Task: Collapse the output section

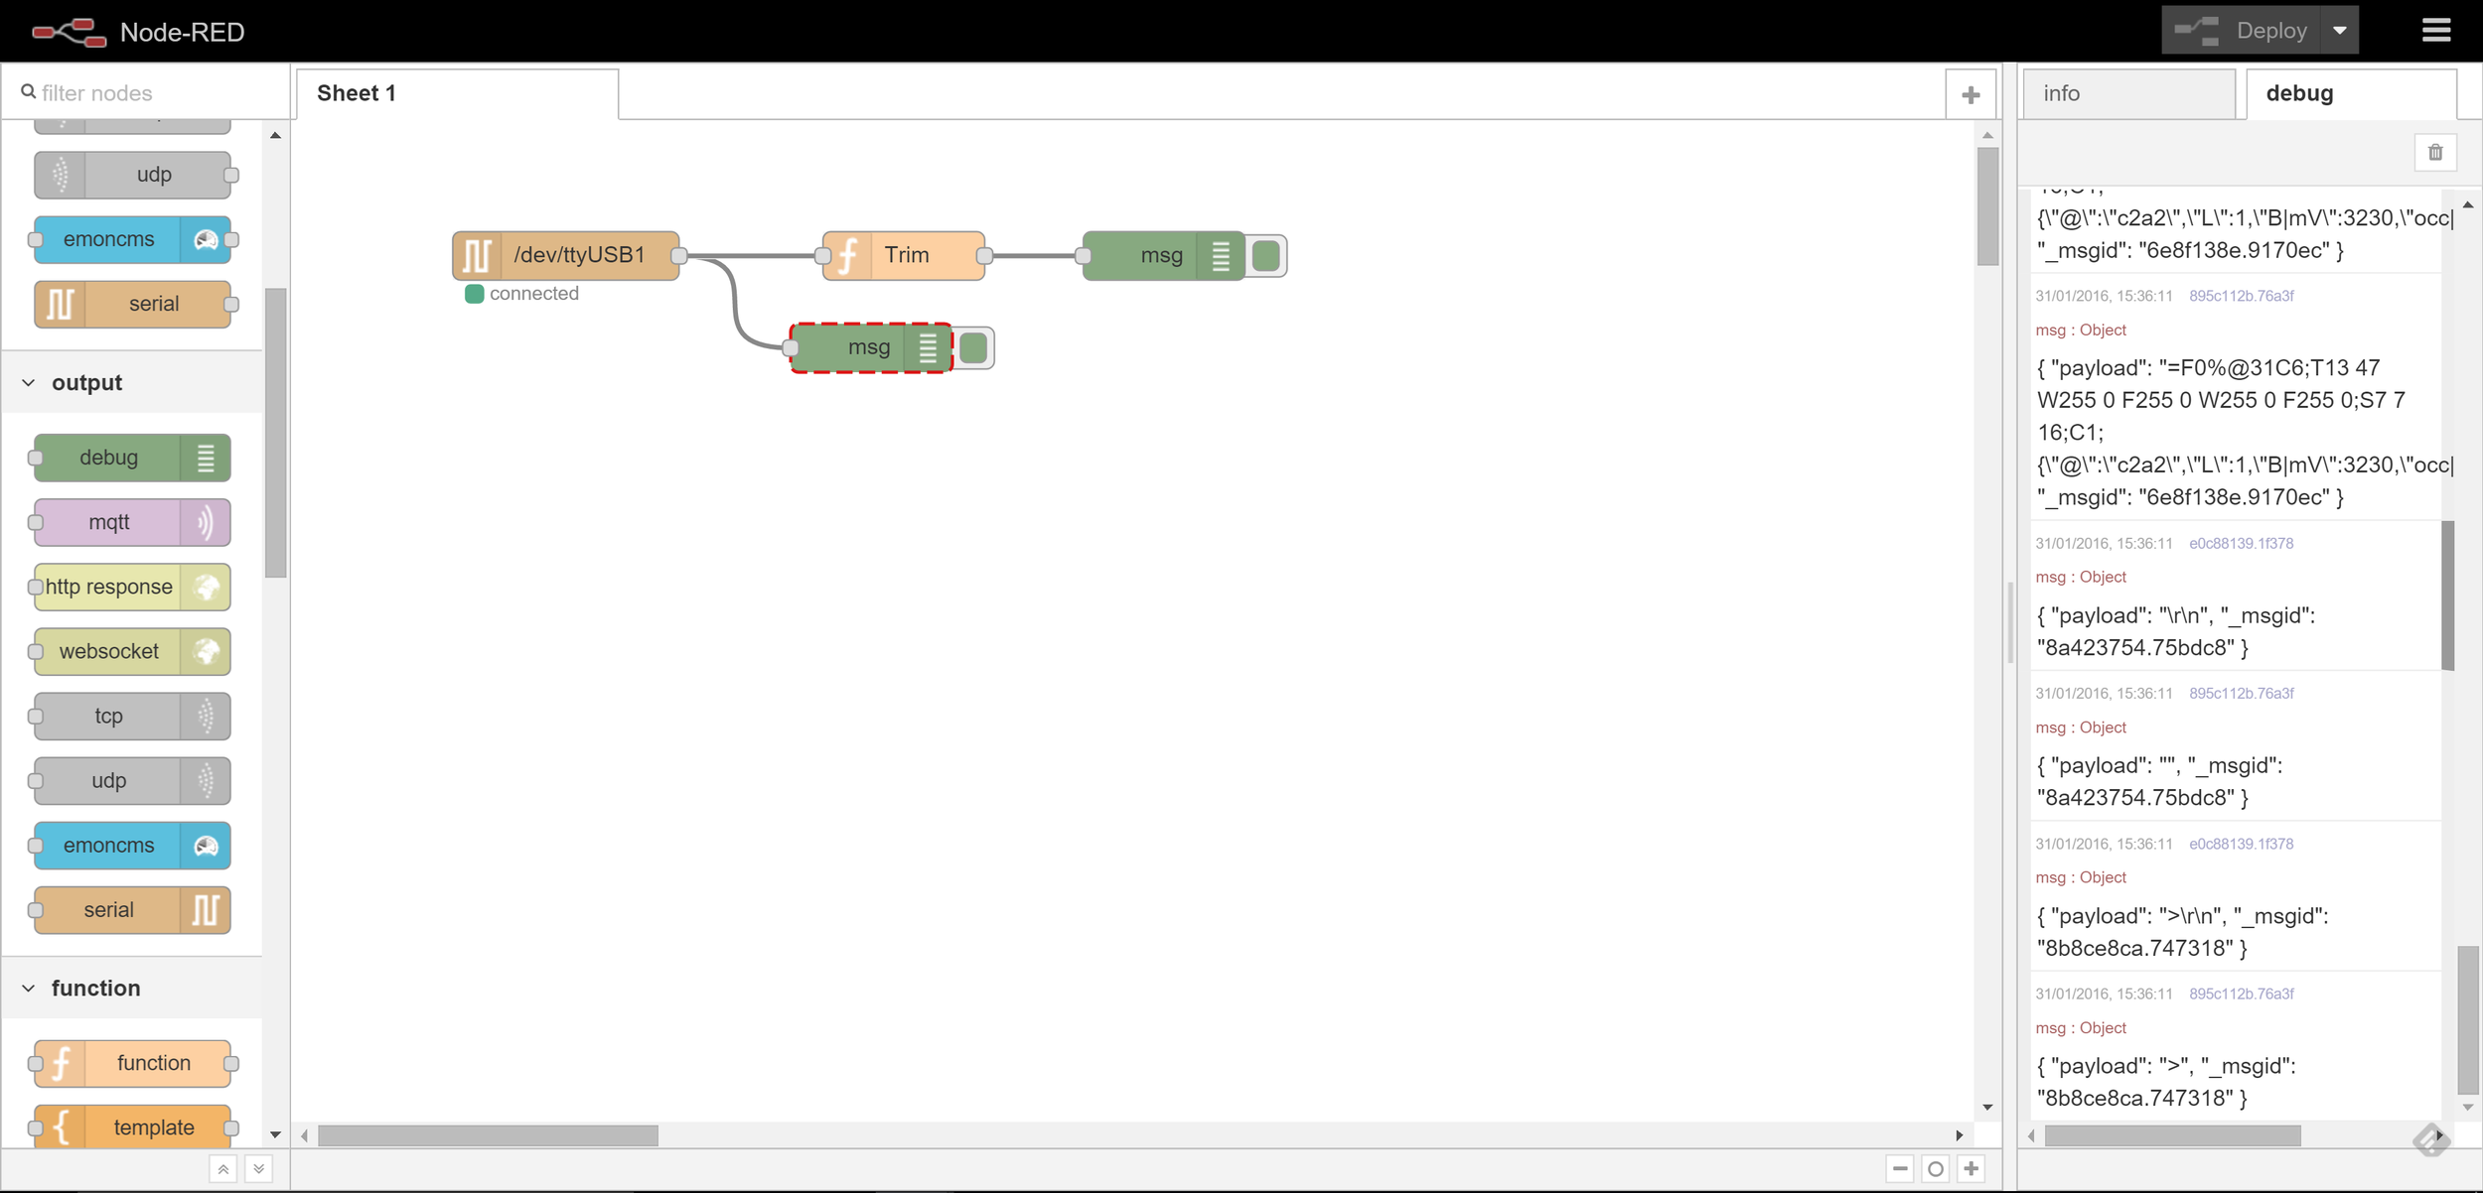Action: [28, 382]
